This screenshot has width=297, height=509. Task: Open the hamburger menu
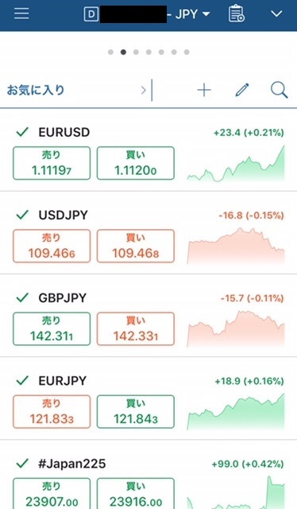point(21,14)
